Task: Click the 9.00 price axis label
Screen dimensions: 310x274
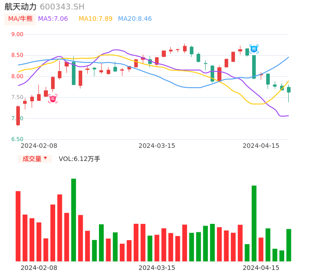Action: pos(17,34)
